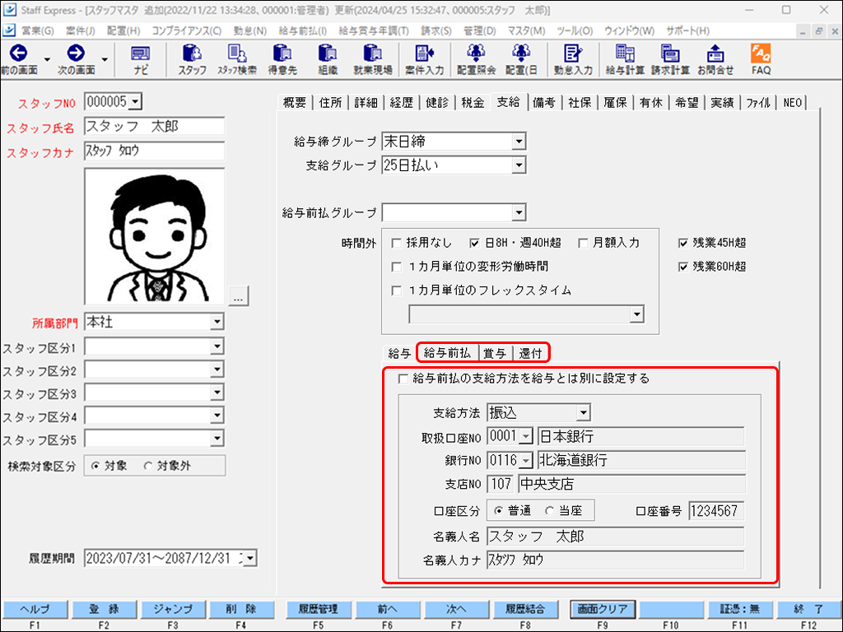Click the お問合せ toolbar icon

(x=715, y=60)
